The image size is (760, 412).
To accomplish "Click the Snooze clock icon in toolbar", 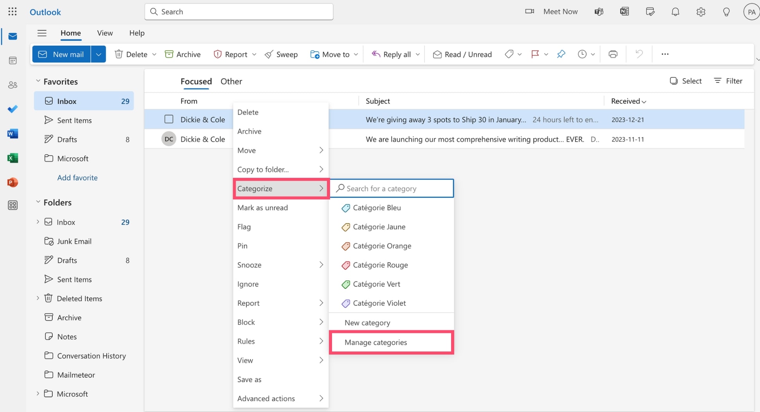I will (582, 54).
